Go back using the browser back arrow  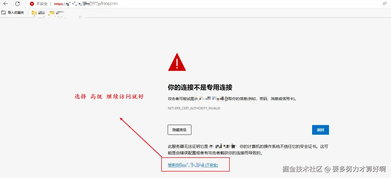coord(5,4)
